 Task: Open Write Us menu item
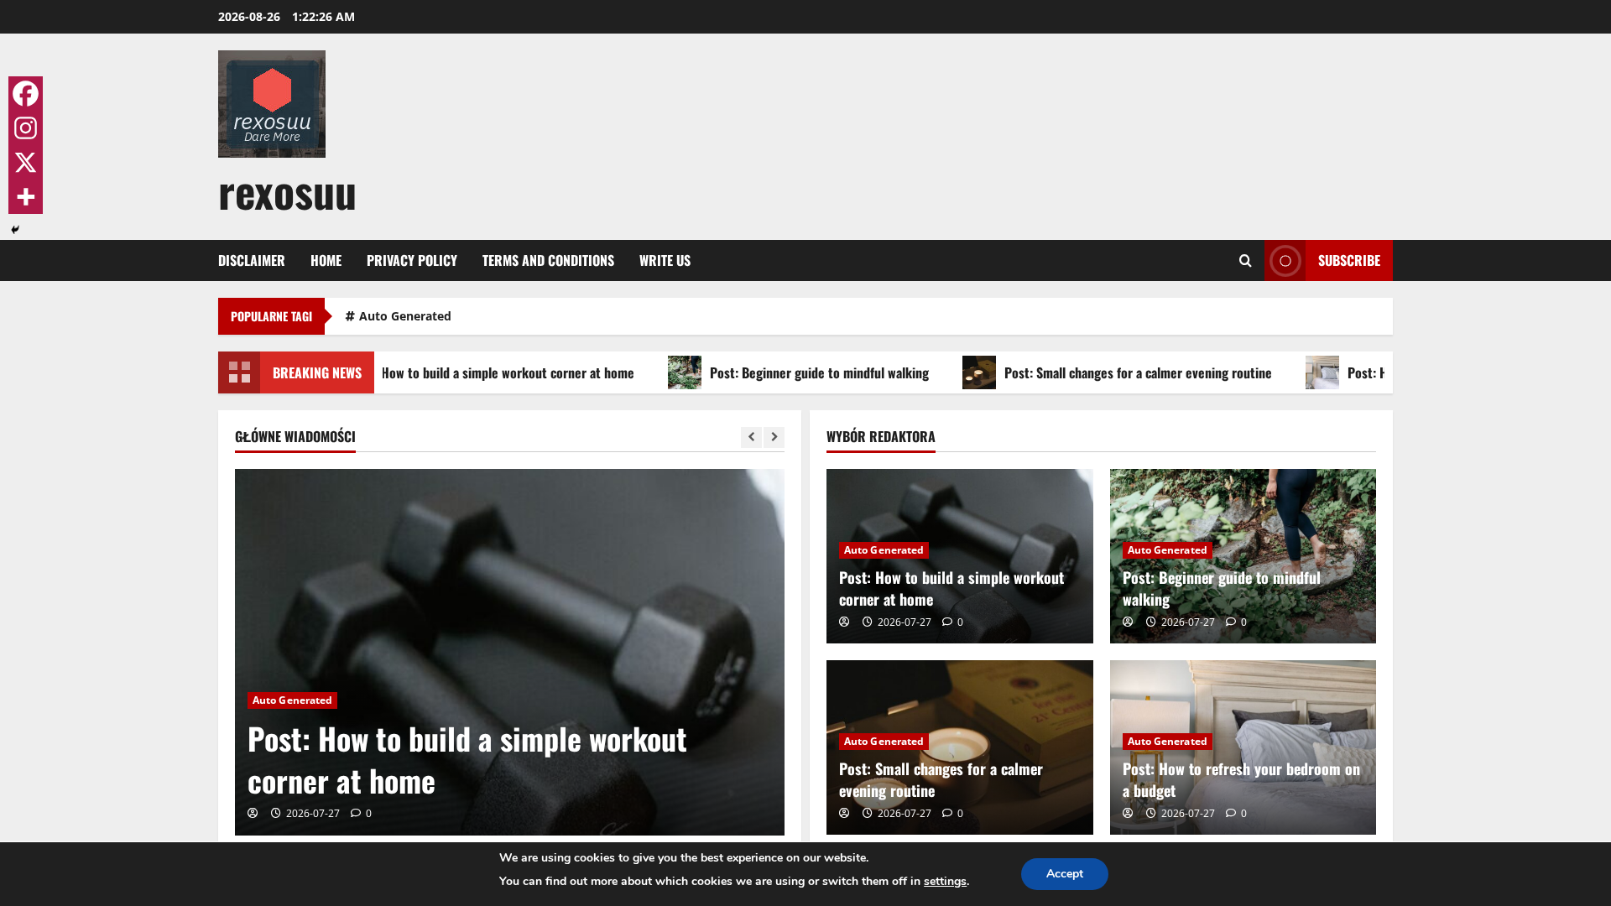[665, 261]
